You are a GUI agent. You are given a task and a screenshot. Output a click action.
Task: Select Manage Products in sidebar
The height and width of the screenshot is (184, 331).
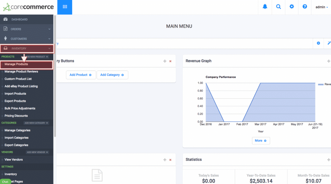16,64
